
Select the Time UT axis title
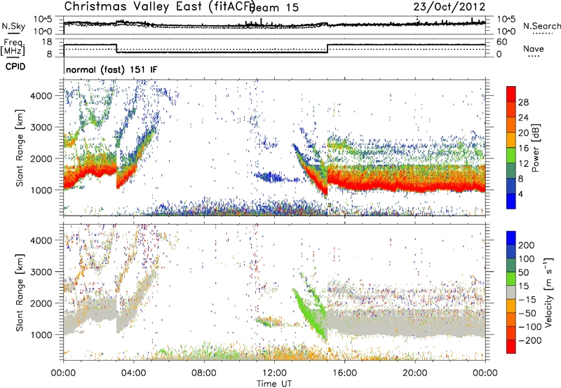point(274,384)
